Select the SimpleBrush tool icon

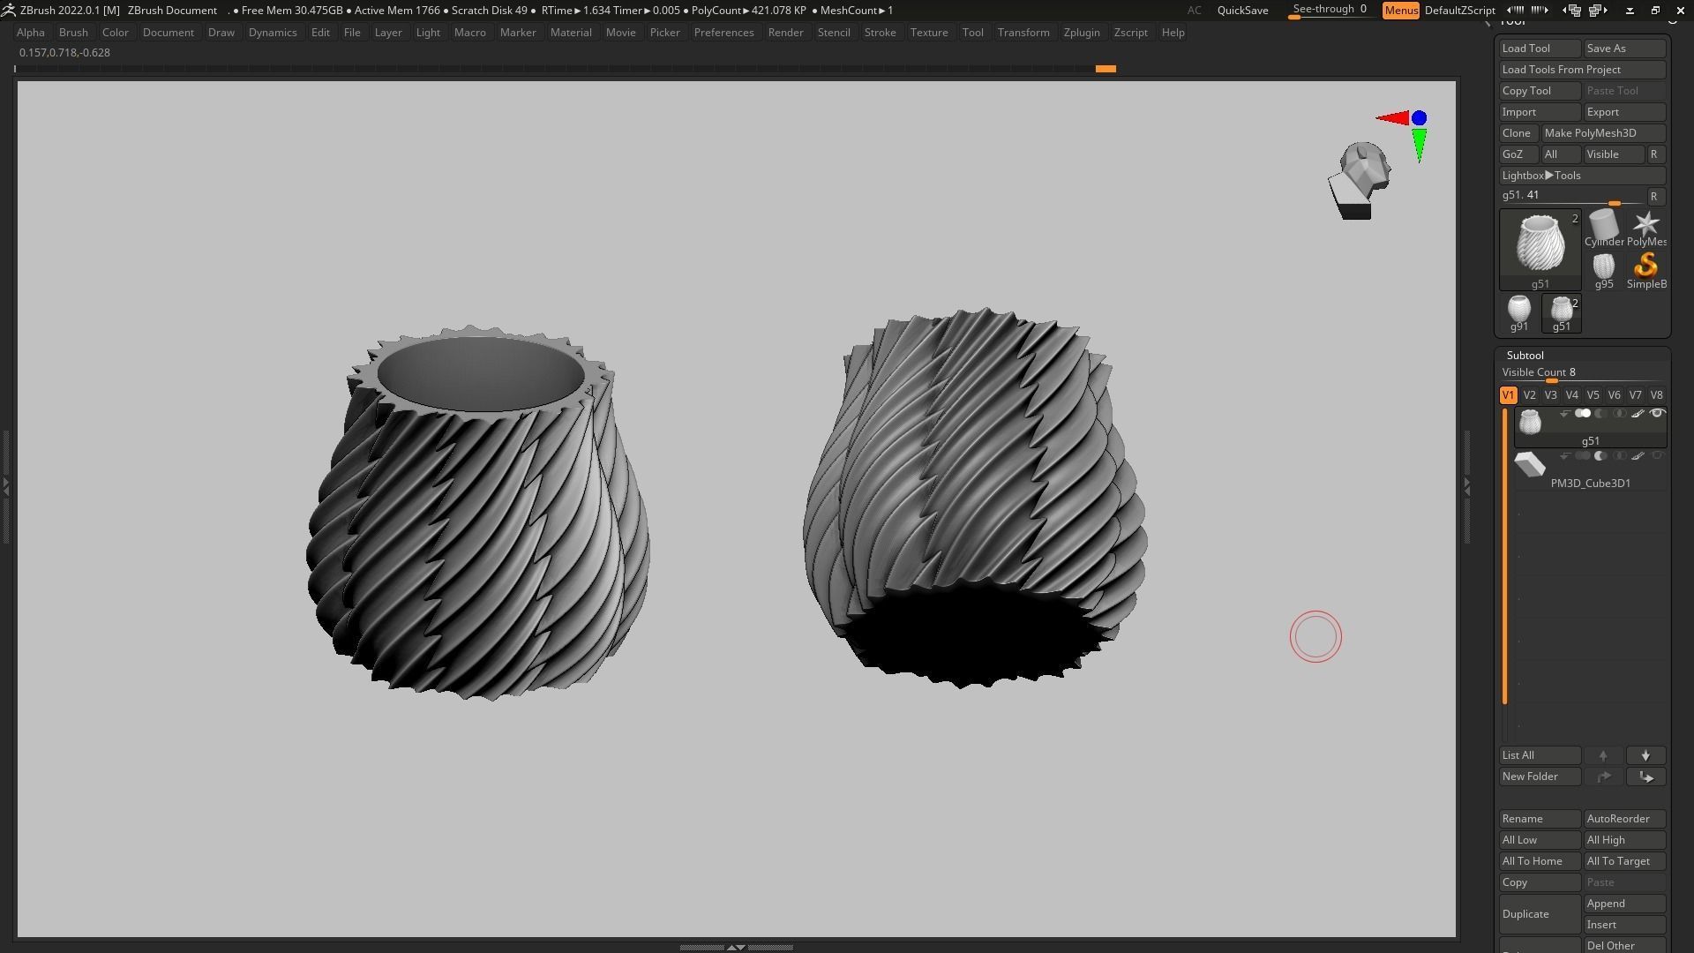(x=1645, y=271)
